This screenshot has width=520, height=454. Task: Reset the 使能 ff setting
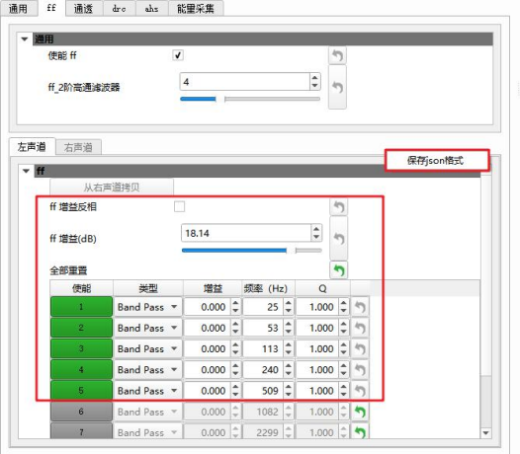[x=337, y=55]
